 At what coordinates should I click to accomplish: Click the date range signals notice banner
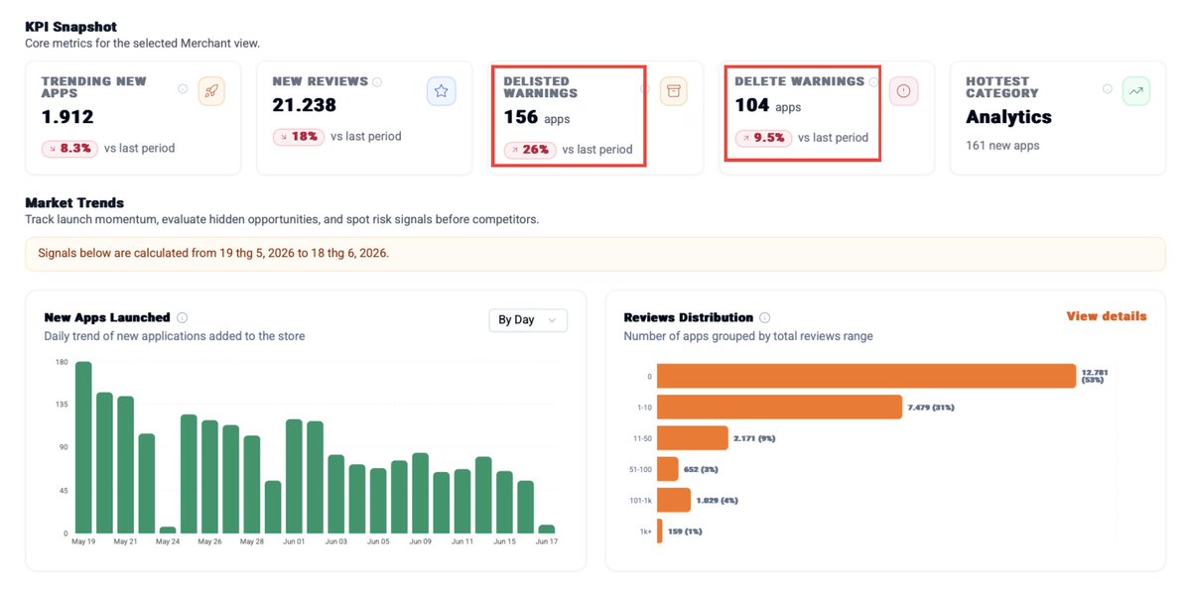(595, 253)
